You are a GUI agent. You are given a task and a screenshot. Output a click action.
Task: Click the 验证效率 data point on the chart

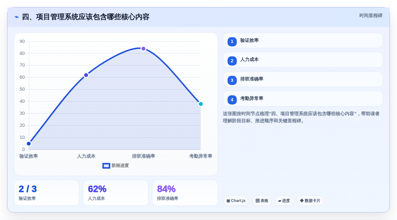point(29,144)
